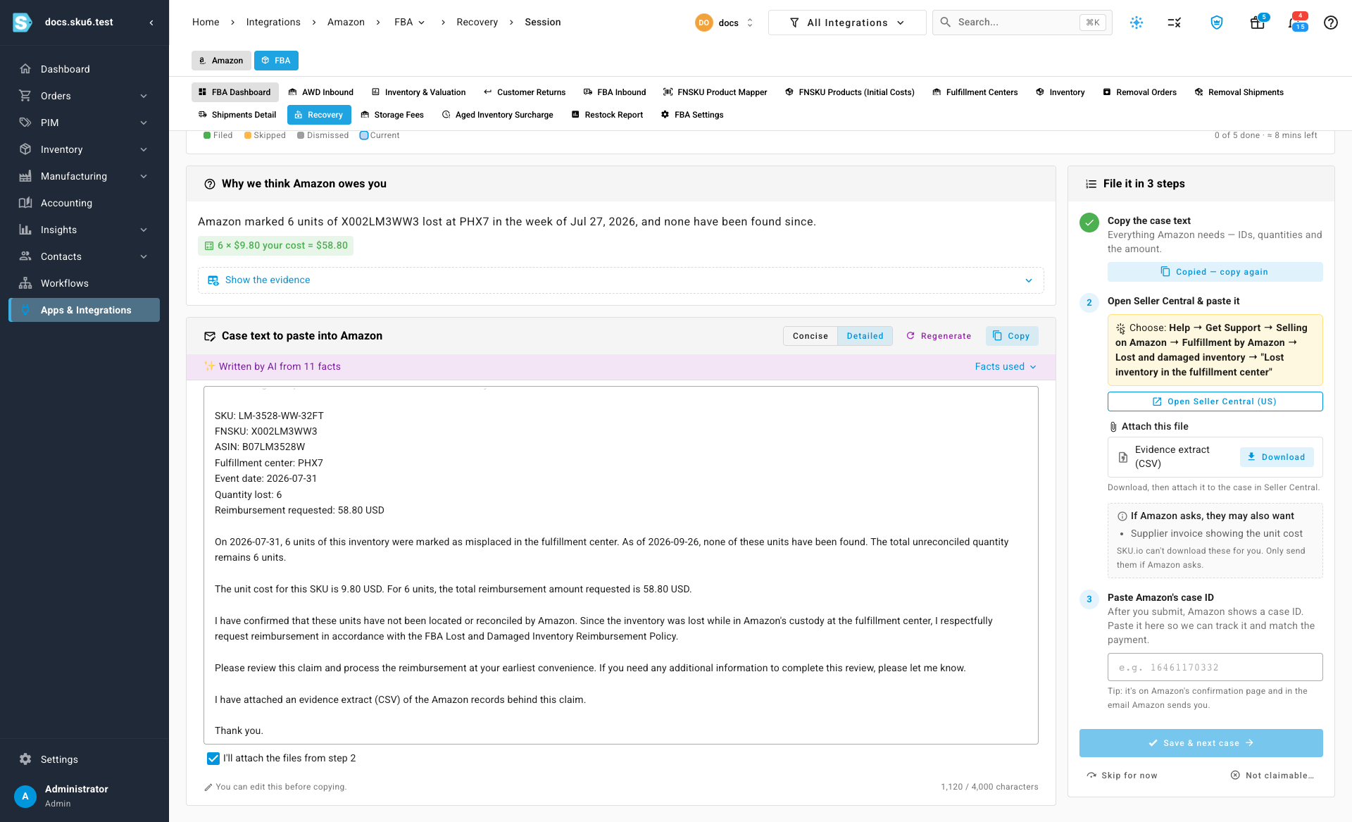Click the SKU.io logo icon

click(x=23, y=23)
